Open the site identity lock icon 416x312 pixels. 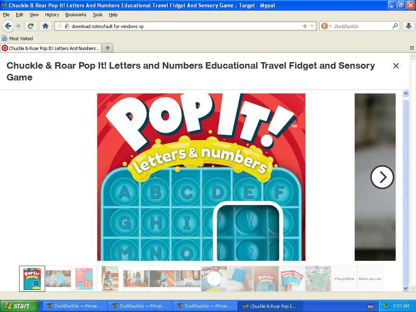pyautogui.click(x=67, y=26)
